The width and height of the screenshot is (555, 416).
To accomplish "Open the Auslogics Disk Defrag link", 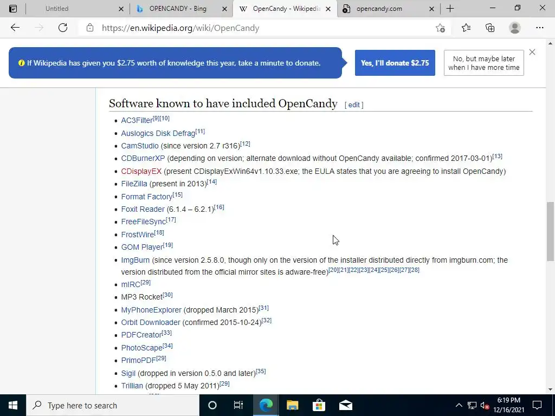I will pyautogui.click(x=158, y=133).
